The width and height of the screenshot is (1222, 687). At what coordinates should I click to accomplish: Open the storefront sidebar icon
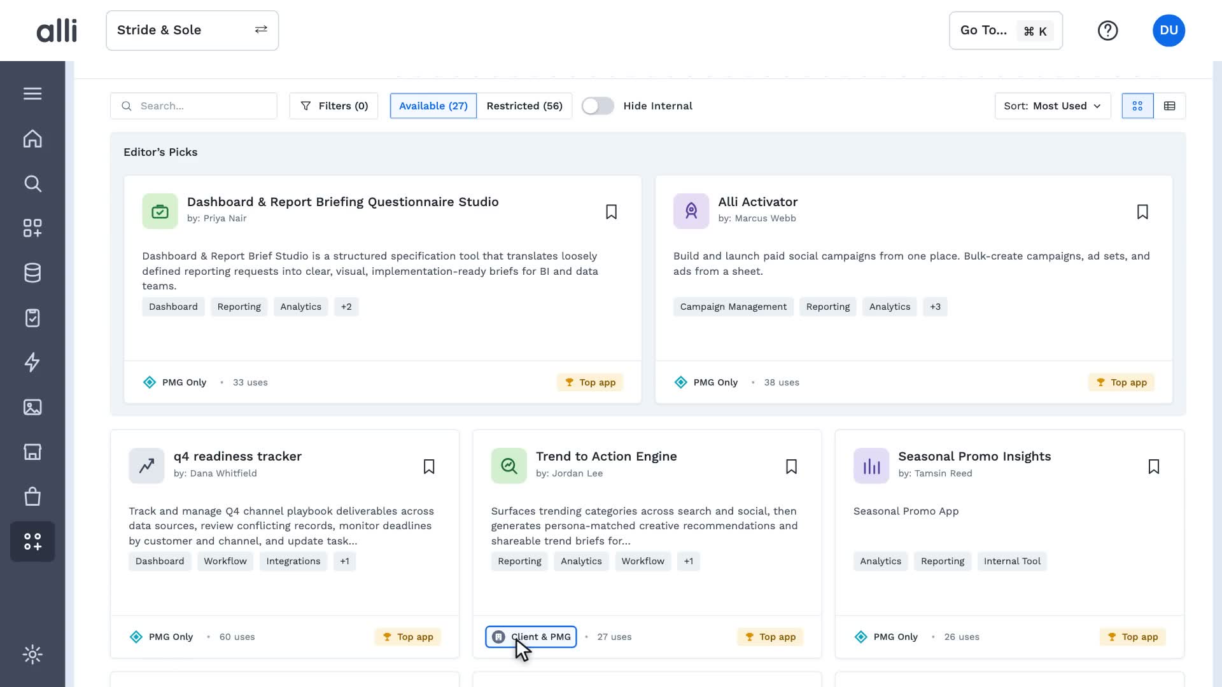(32, 452)
